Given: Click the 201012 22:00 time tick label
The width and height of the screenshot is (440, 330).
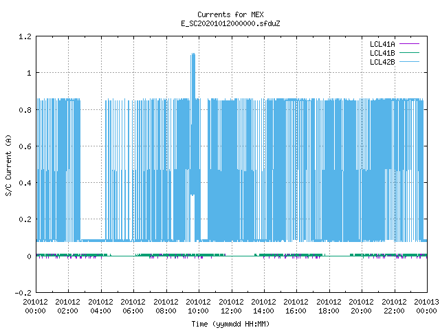Looking at the screenshot, I should tap(394, 307).
